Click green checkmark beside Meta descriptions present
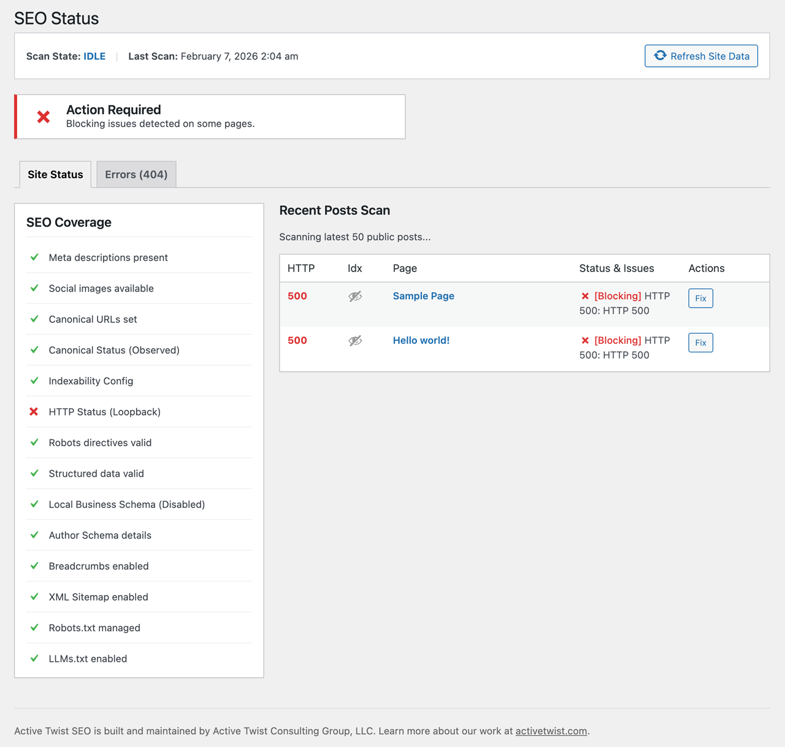Viewport: 785px width, 747px height. point(34,257)
